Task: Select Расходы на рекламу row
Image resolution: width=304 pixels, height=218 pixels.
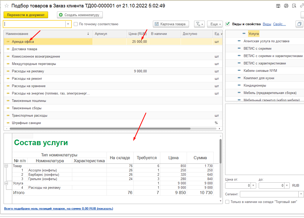Action: [113, 71]
